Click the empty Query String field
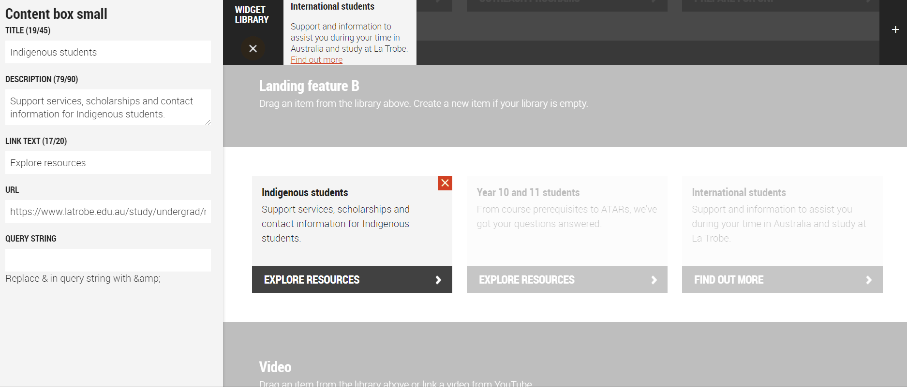This screenshot has width=907, height=387. 108,260
